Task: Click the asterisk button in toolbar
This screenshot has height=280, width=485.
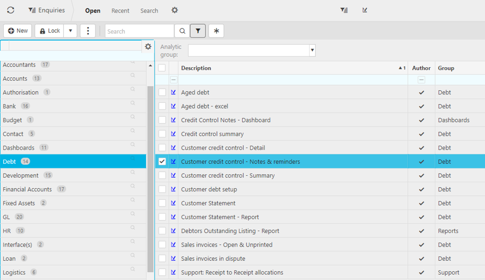Action: (x=216, y=31)
